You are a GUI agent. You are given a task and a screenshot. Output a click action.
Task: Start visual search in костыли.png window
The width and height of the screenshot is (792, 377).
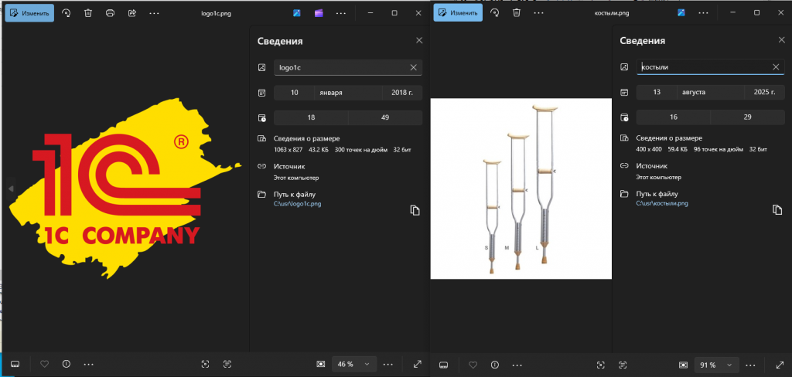click(x=600, y=365)
